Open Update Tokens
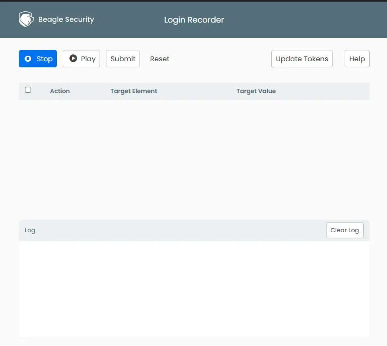Image resolution: width=387 pixels, height=346 pixels. pos(302,59)
